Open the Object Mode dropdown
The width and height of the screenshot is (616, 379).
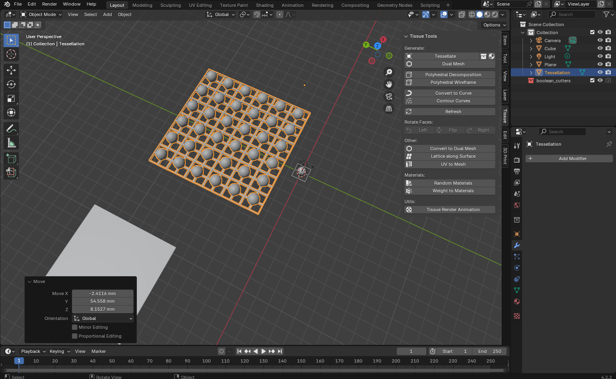(x=41, y=14)
